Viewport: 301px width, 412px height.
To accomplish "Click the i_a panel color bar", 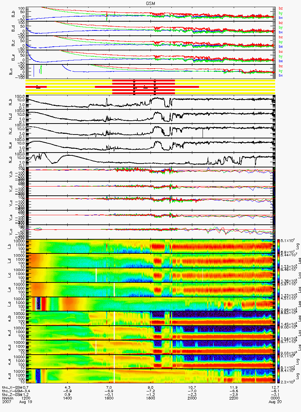I will pos(278,304).
